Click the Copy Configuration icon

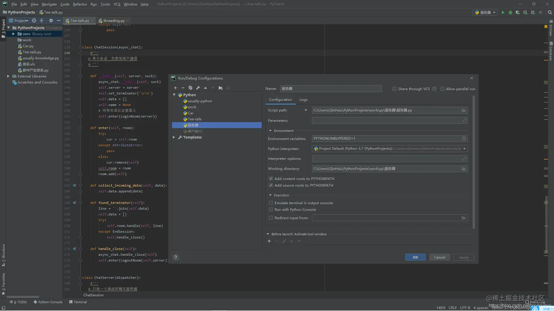190,88
